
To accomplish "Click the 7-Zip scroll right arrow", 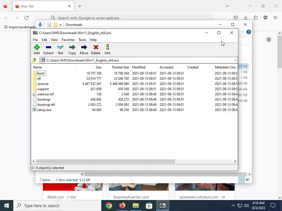I will point(235,161).
